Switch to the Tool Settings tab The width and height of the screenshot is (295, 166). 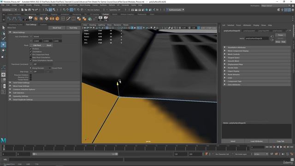tap(31, 24)
